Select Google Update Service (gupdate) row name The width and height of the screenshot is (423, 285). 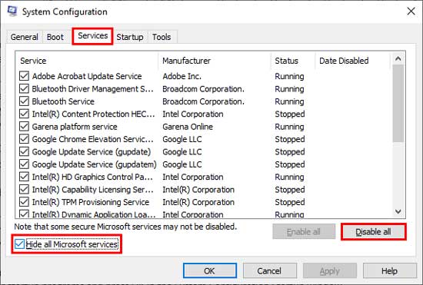tap(92, 152)
